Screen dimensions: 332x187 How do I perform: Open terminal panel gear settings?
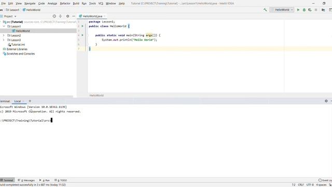[x=326, y=101]
